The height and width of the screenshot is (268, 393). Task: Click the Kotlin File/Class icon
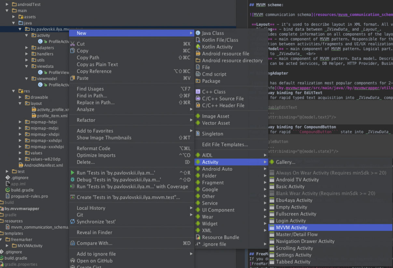point(198,40)
